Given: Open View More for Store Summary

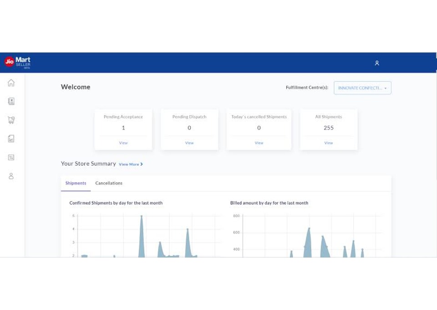Looking at the screenshot, I should click(x=129, y=165).
